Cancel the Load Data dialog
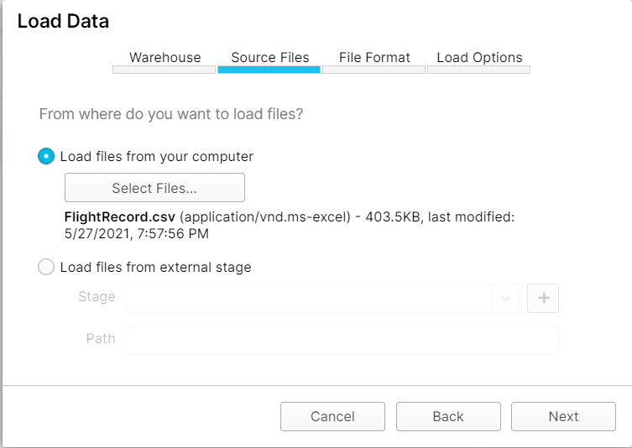This screenshot has height=448, width=632. (x=333, y=416)
